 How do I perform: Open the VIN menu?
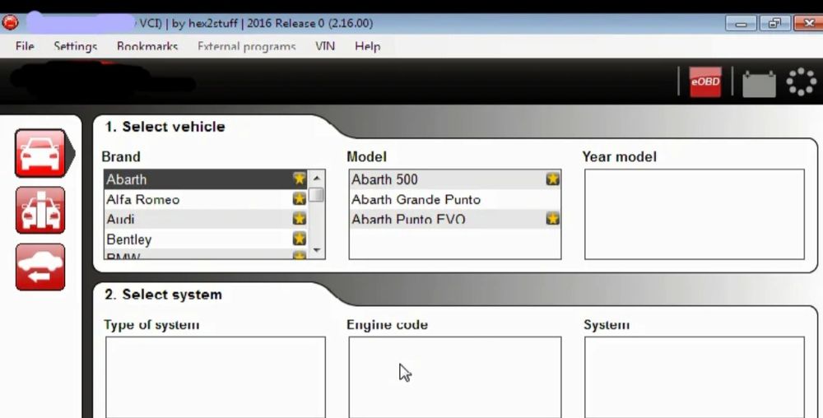[325, 46]
